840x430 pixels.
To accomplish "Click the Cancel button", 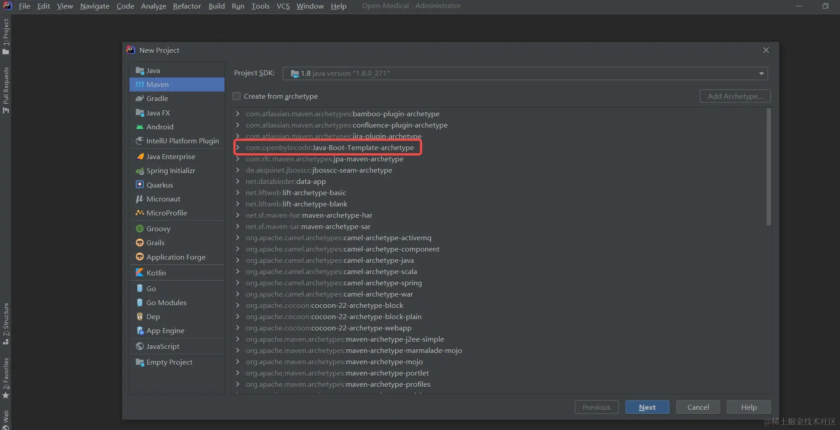I will coord(698,407).
